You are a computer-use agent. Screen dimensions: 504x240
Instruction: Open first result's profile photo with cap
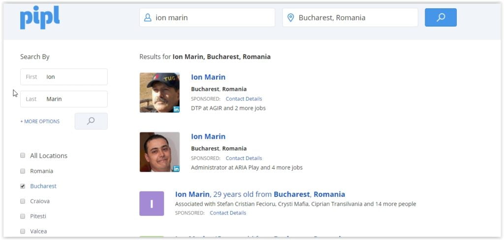(x=159, y=92)
